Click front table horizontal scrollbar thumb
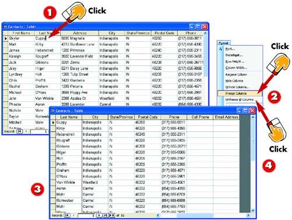292x220 pixels. (x=195, y=215)
